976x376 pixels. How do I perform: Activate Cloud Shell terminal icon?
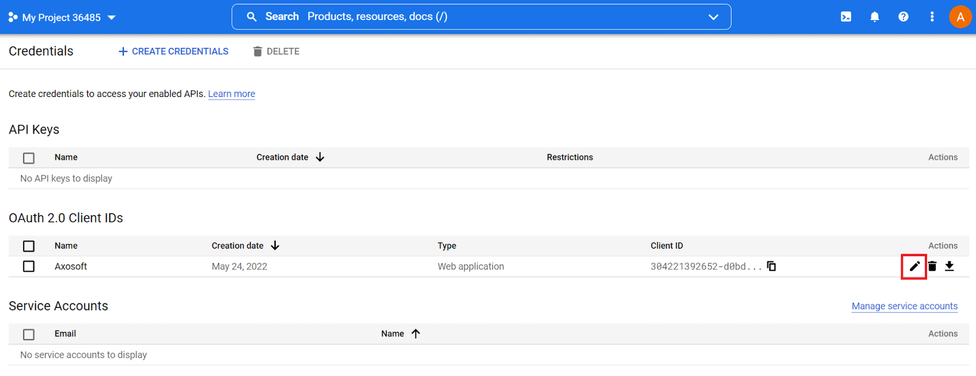(846, 17)
